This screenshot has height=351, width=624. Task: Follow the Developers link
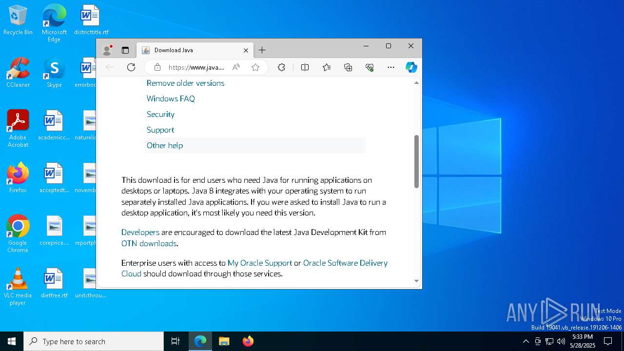140,232
